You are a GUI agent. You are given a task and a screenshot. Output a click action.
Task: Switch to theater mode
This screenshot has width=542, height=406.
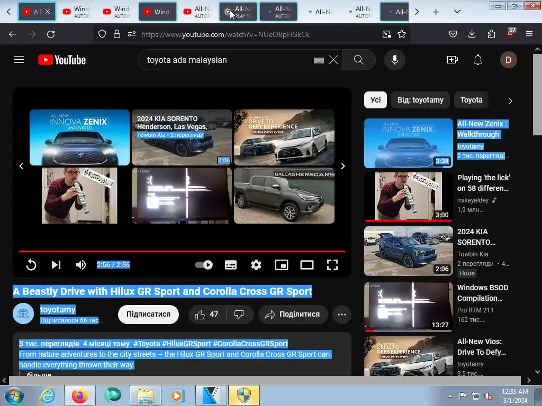(306, 265)
